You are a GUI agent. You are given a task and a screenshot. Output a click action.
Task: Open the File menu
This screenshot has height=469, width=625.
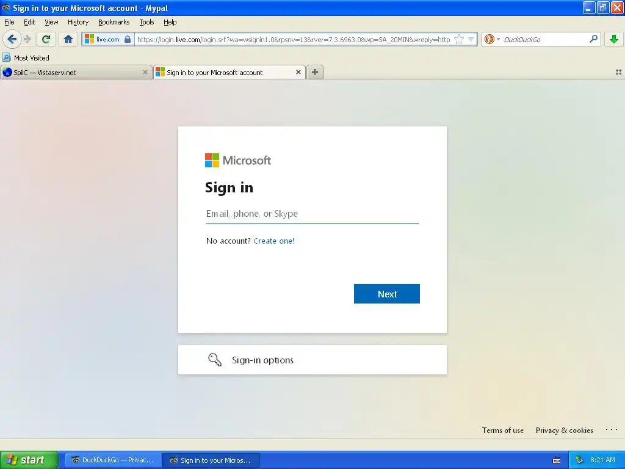(x=9, y=22)
